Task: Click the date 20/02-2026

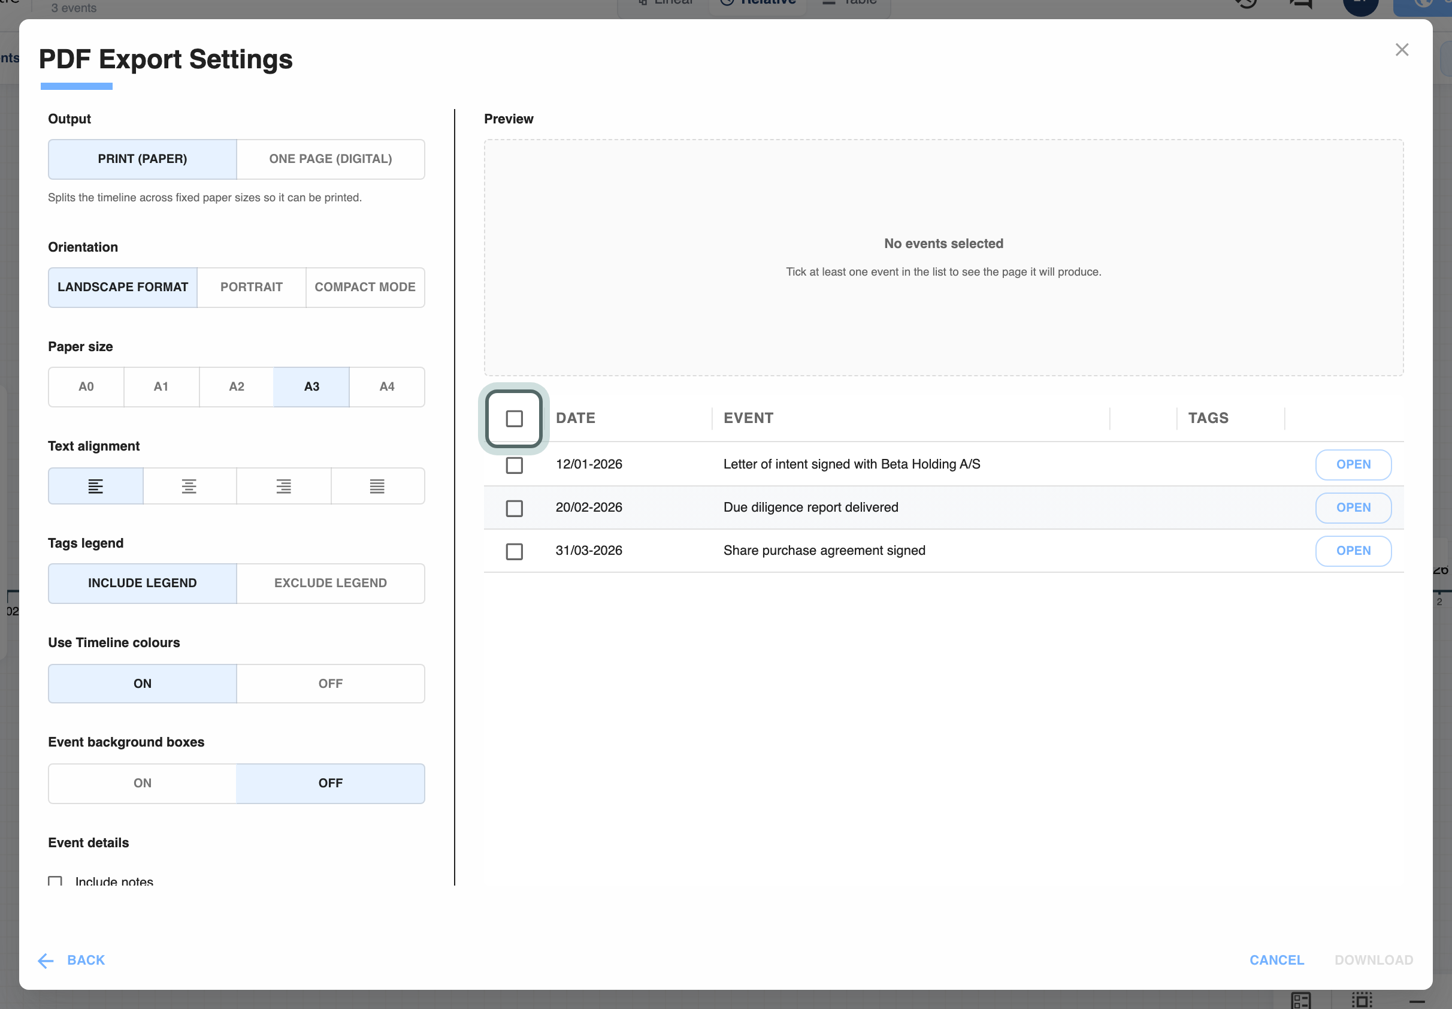Action: tap(589, 507)
